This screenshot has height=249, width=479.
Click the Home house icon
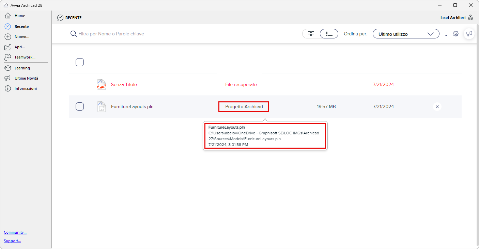coord(8,16)
